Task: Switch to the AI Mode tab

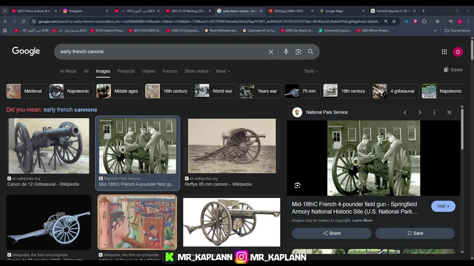Action: point(68,71)
